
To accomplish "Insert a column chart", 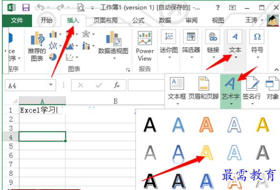I will tap(53, 34).
